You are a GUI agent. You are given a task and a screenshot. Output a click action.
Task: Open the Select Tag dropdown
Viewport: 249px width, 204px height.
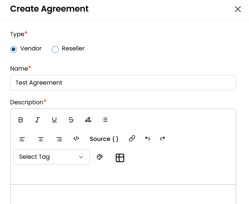point(52,157)
